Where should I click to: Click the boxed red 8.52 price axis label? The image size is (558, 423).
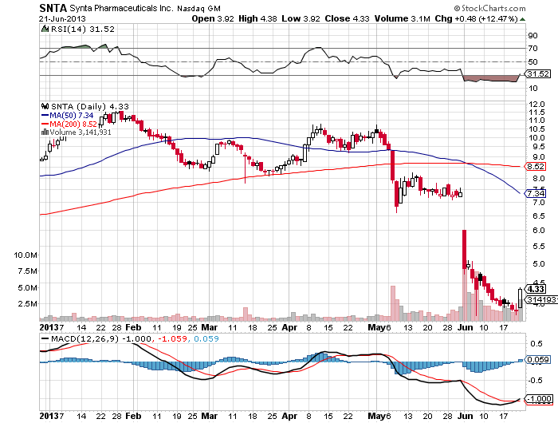[535, 167]
